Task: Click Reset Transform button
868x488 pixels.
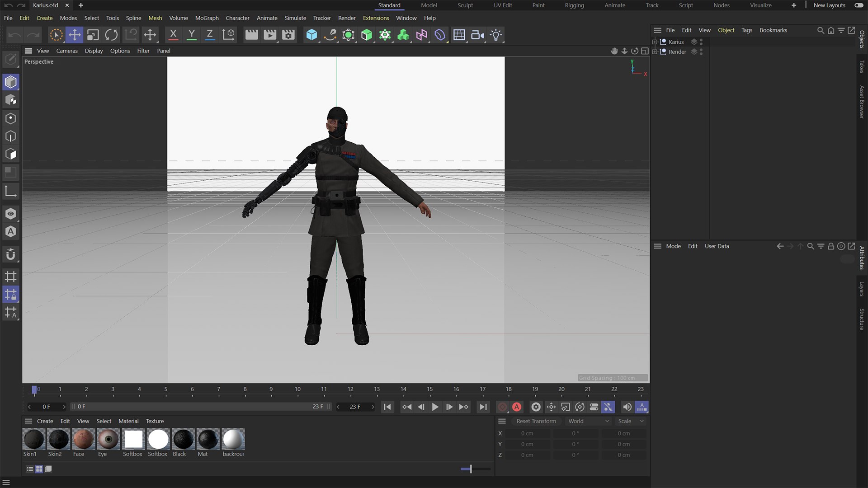Action: [x=536, y=421]
